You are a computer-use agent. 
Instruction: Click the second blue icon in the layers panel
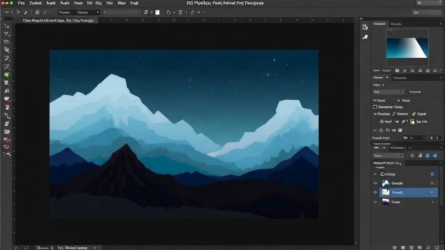[435, 156]
